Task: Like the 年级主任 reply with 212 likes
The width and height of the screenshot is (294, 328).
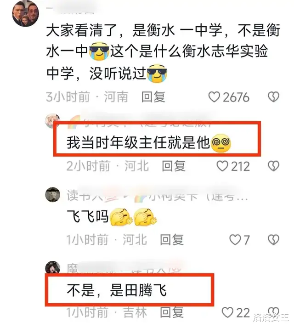Action: (x=222, y=166)
